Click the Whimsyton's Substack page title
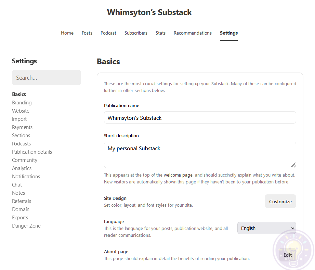Image resolution: width=315 pixels, height=270 pixels. [149, 12]
